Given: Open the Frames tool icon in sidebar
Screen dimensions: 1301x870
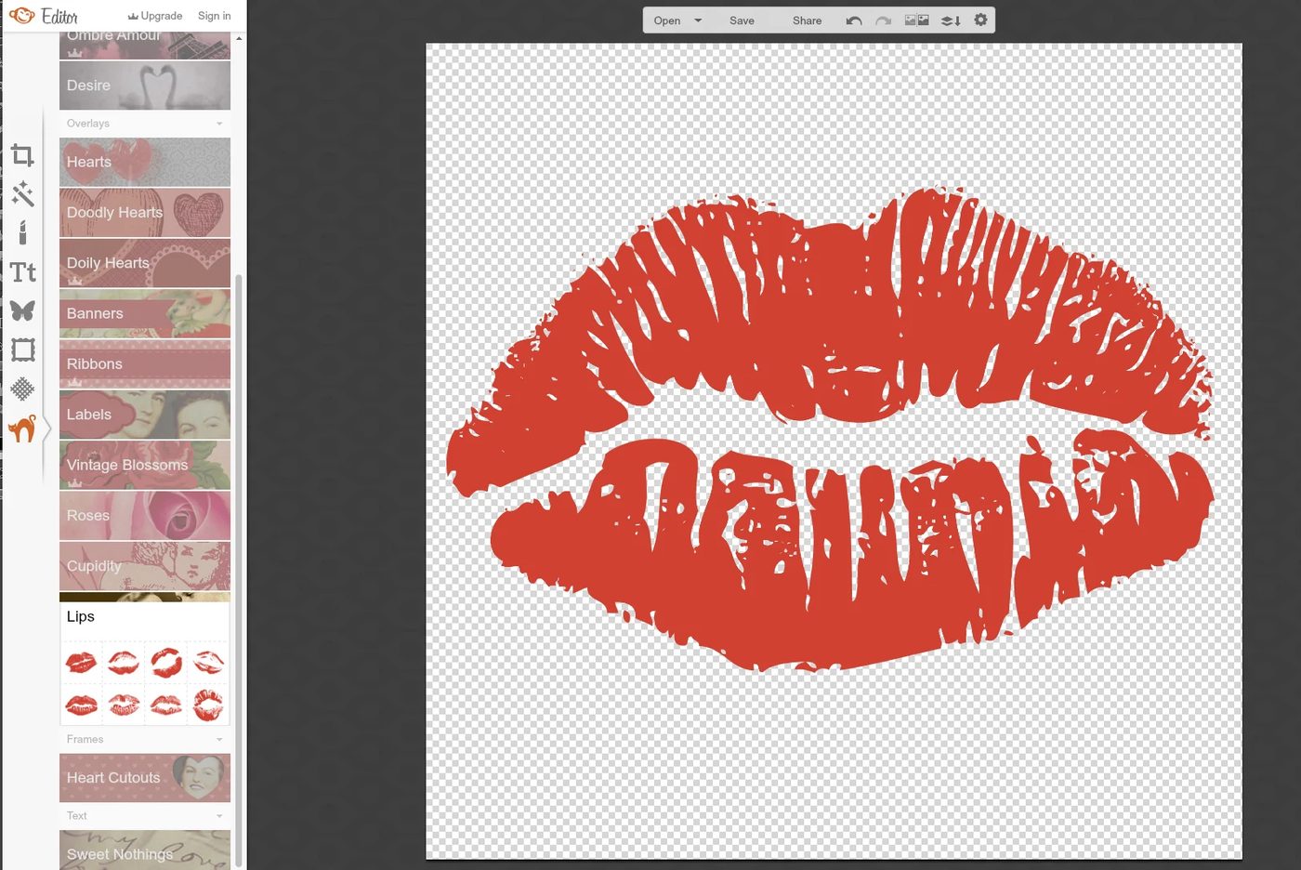Looking at the screenshot, I should click(x=22, y=349).
